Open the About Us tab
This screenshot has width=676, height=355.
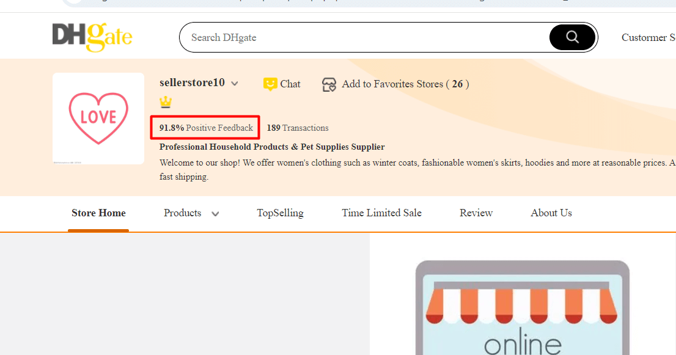[551, 213]
